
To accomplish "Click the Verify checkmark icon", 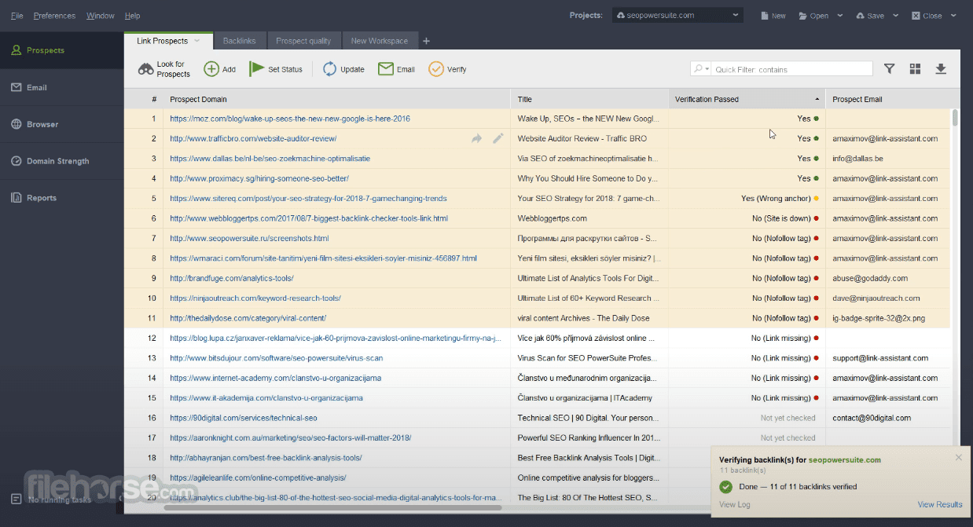I will 436,69.
